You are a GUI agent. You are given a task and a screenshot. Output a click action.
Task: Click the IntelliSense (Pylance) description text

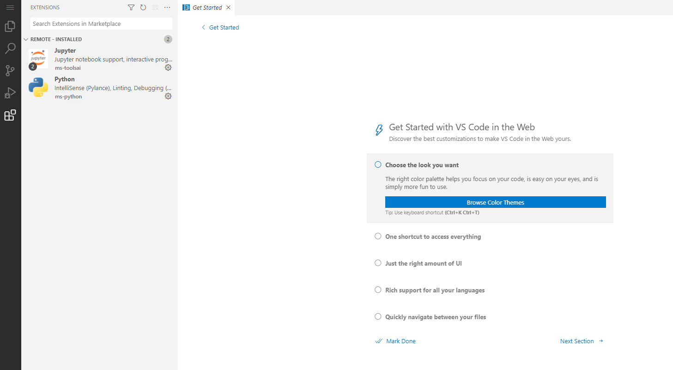point(113,88)
